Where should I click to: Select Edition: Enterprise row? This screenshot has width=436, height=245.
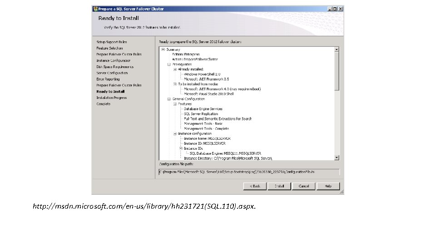pyautogui.click(x=186, y=54)
